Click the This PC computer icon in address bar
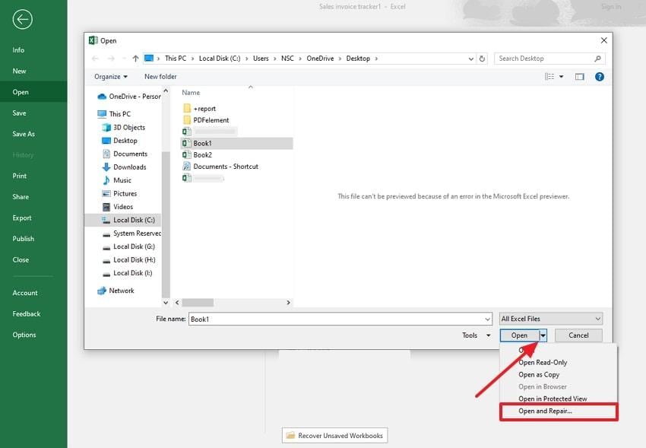Screen dimensions: 646x448 [149, 58]
